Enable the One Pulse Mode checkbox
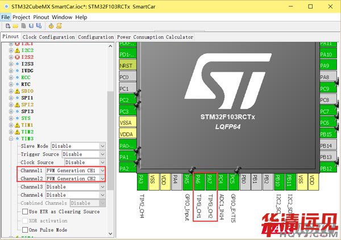The height and width of the screenshot is (240, 341). pyautogui.click(x=25, y=230)
